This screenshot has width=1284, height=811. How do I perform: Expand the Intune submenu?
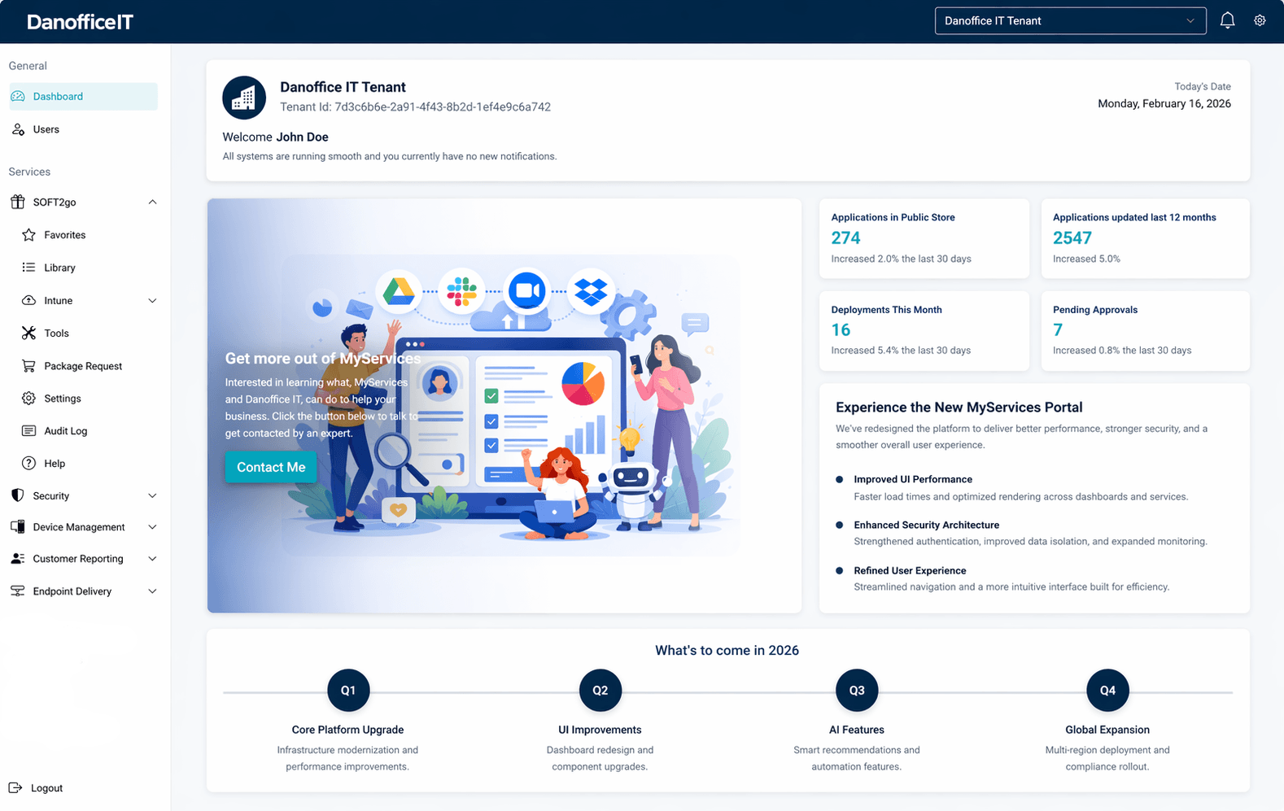[x=152, y=300]
